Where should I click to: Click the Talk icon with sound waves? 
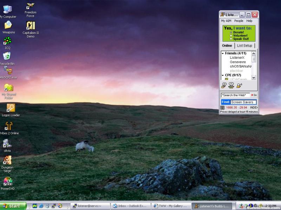(239, 85)
